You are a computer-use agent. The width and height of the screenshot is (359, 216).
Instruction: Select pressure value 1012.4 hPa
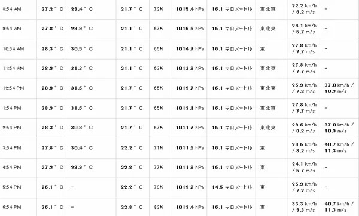pyautogui.click(x=190, y=207)
